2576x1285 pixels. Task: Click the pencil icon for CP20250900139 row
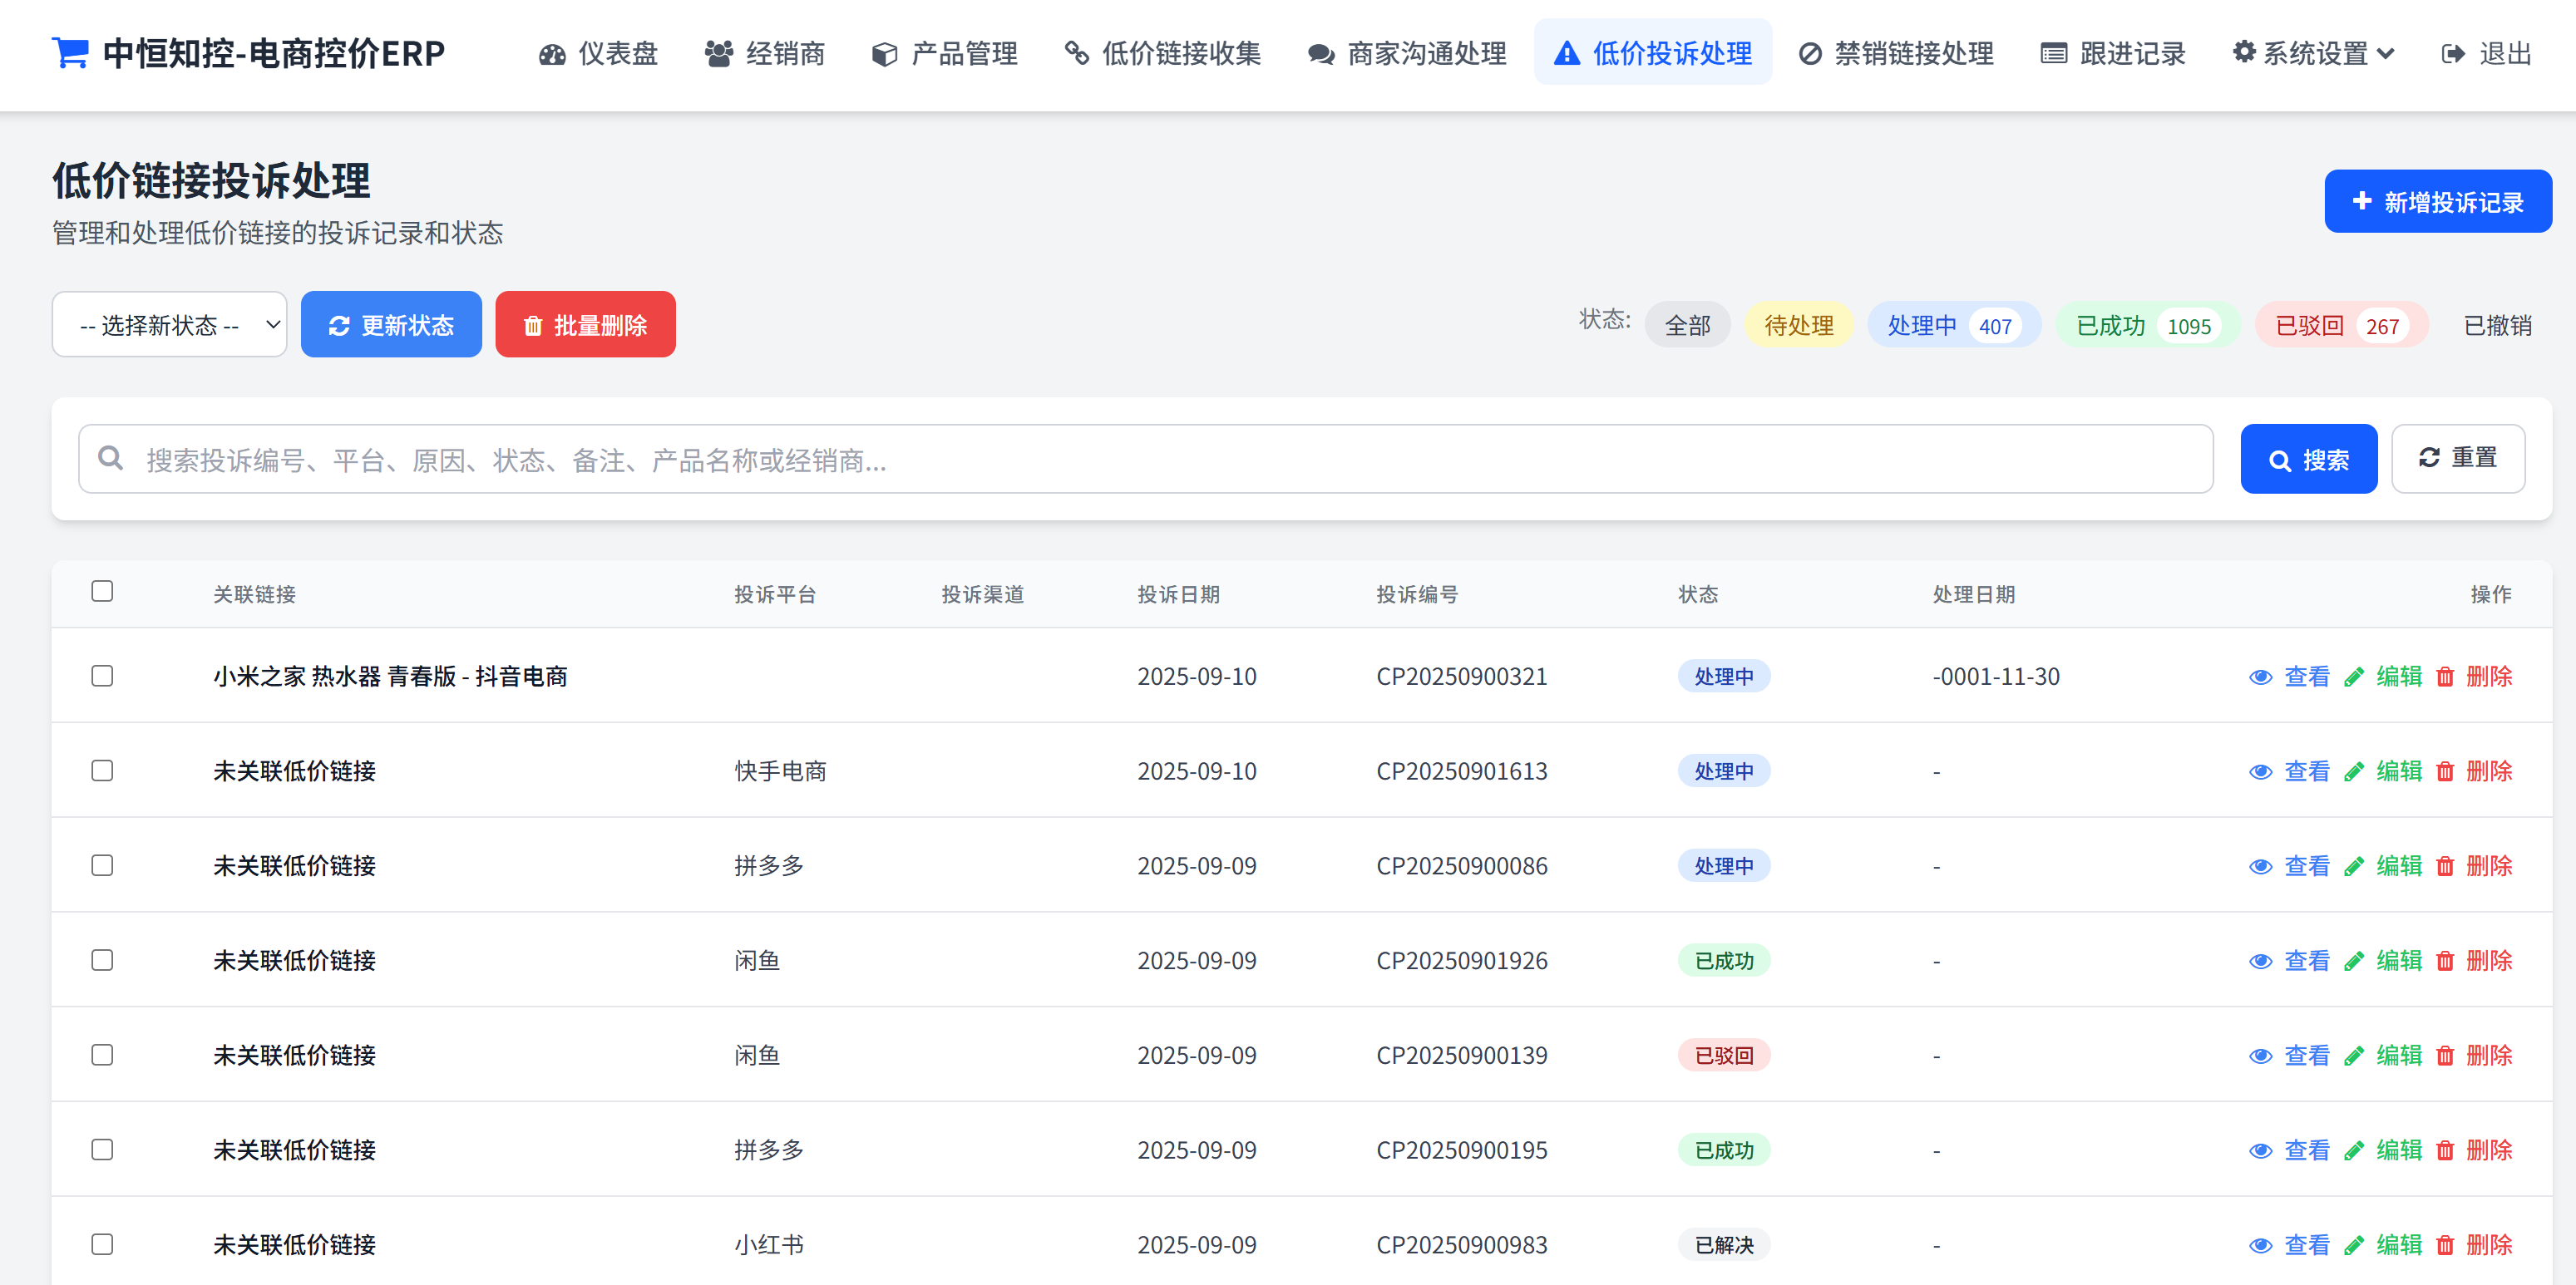2354,1056
